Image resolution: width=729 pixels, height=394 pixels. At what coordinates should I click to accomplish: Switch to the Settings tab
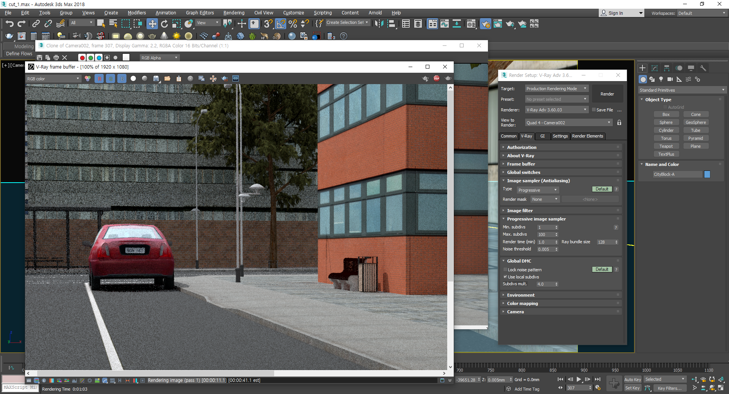tap(560, 136)
